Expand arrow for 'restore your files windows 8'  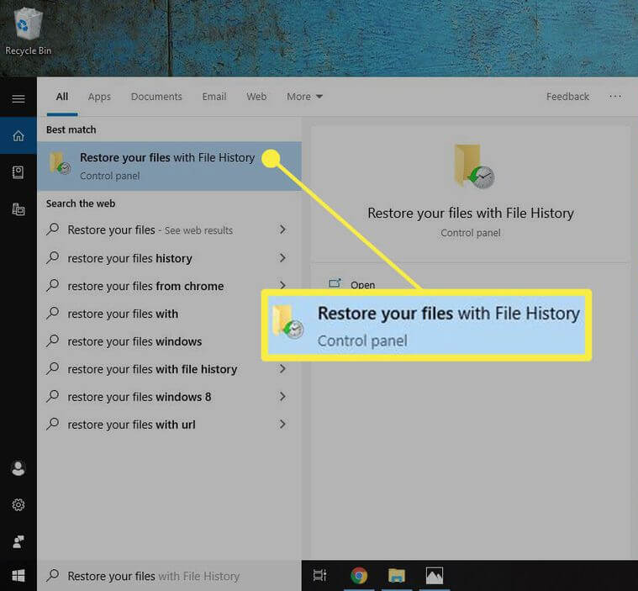[x=282, y=397]
